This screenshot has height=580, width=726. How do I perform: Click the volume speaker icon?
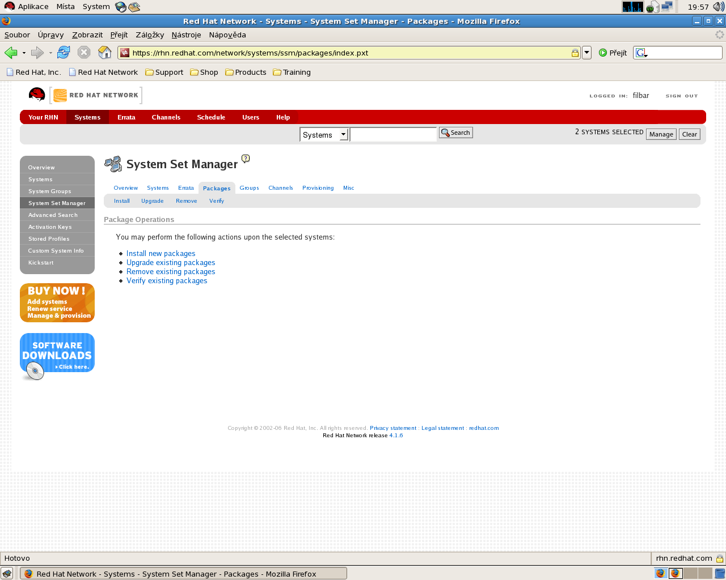click(719, 7)
